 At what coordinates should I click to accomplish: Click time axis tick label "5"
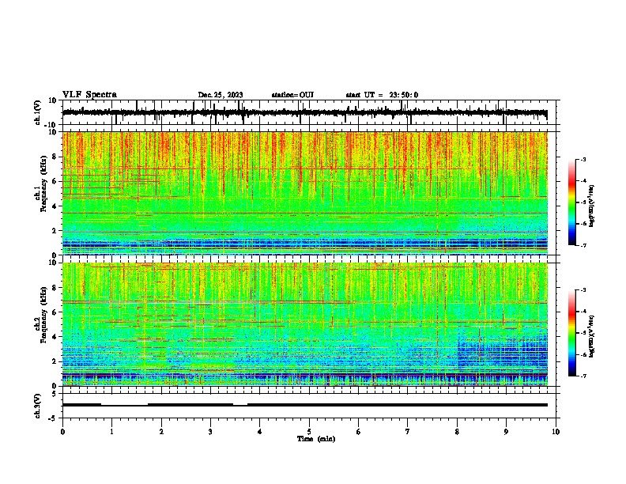pos(309,432)
